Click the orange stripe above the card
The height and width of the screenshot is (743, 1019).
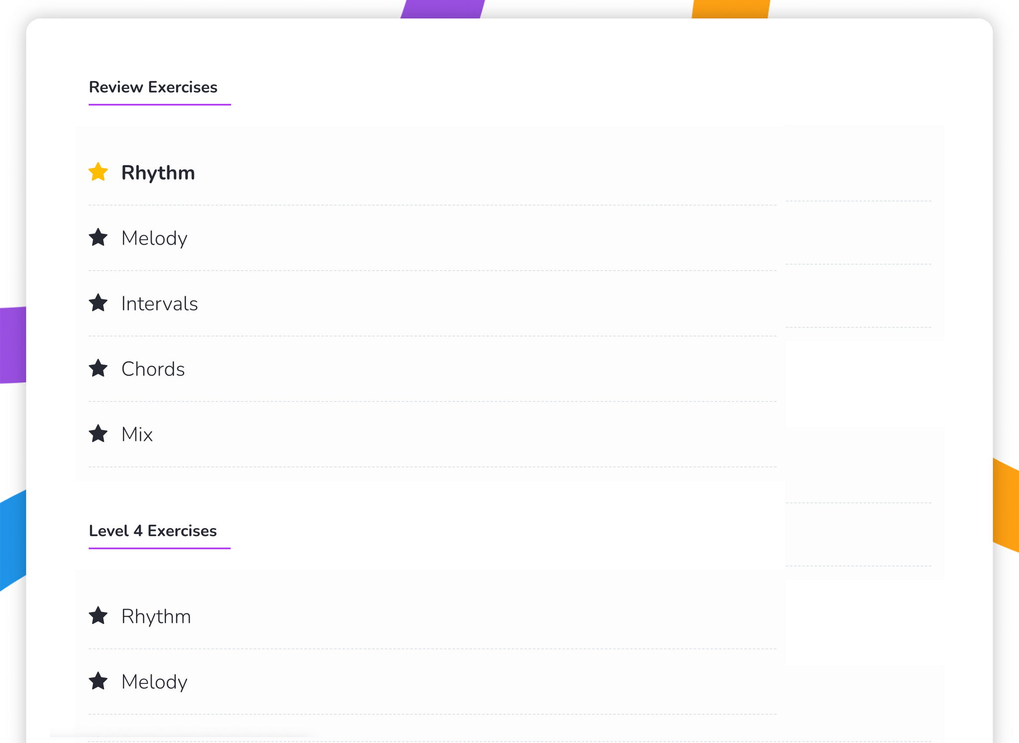tap(730, 9)
